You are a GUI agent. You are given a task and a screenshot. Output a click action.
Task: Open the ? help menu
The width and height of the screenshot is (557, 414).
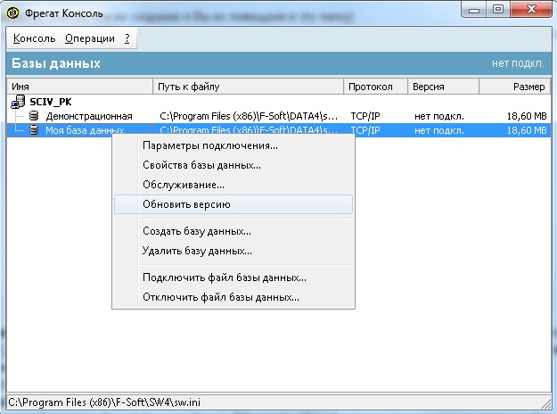coord(127,38)
